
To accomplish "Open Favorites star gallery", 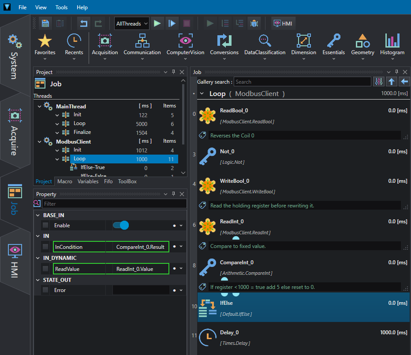I will [x=45, y=47].
